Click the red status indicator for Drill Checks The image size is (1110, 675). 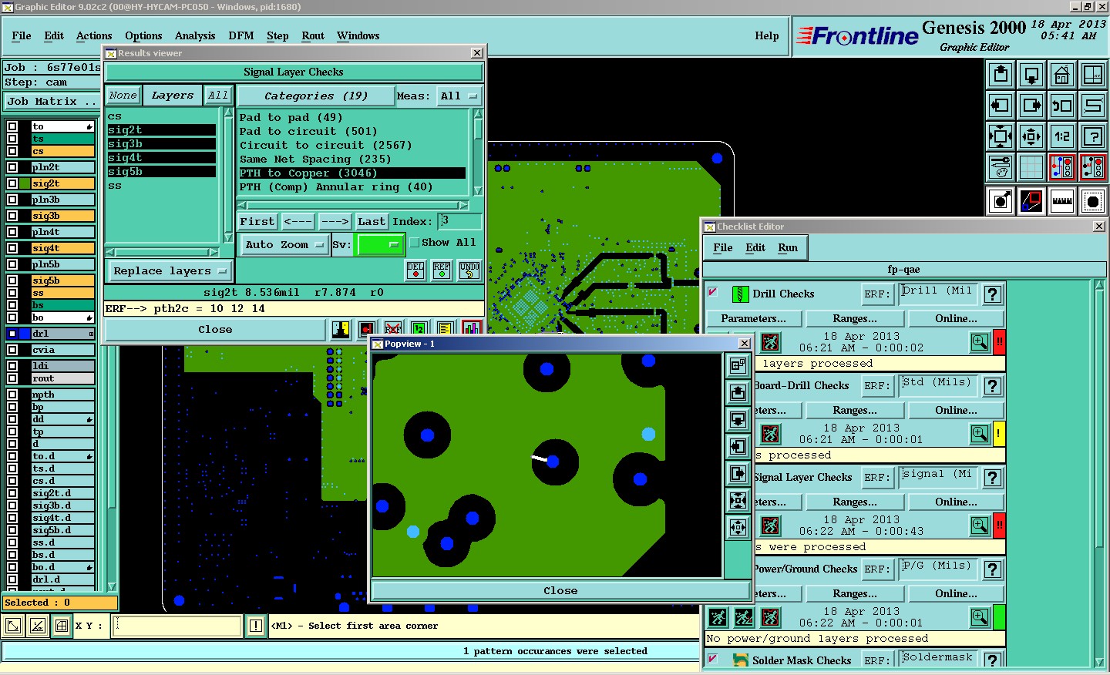coord(1000,341)
